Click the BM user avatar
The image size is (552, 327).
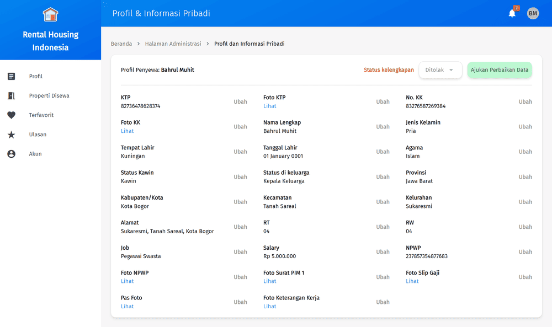[x=533, y=14]
